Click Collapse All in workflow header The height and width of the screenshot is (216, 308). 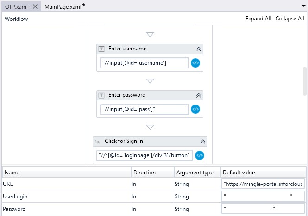point(289,19)
